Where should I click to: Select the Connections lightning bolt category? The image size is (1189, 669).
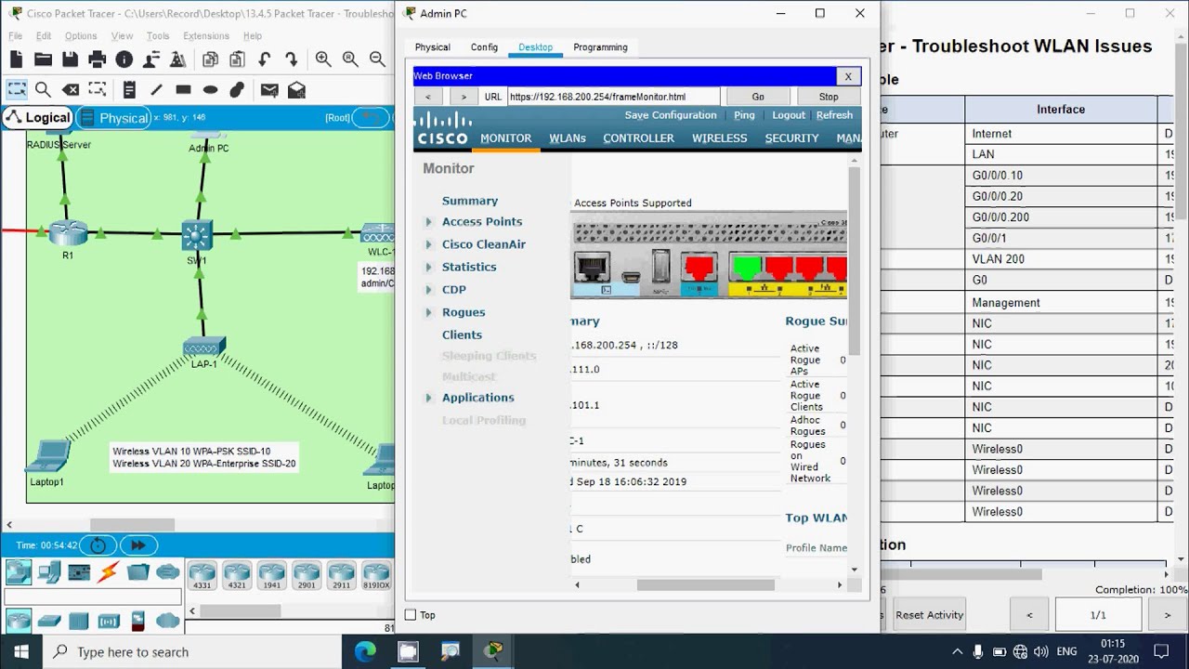pos(108,571)
